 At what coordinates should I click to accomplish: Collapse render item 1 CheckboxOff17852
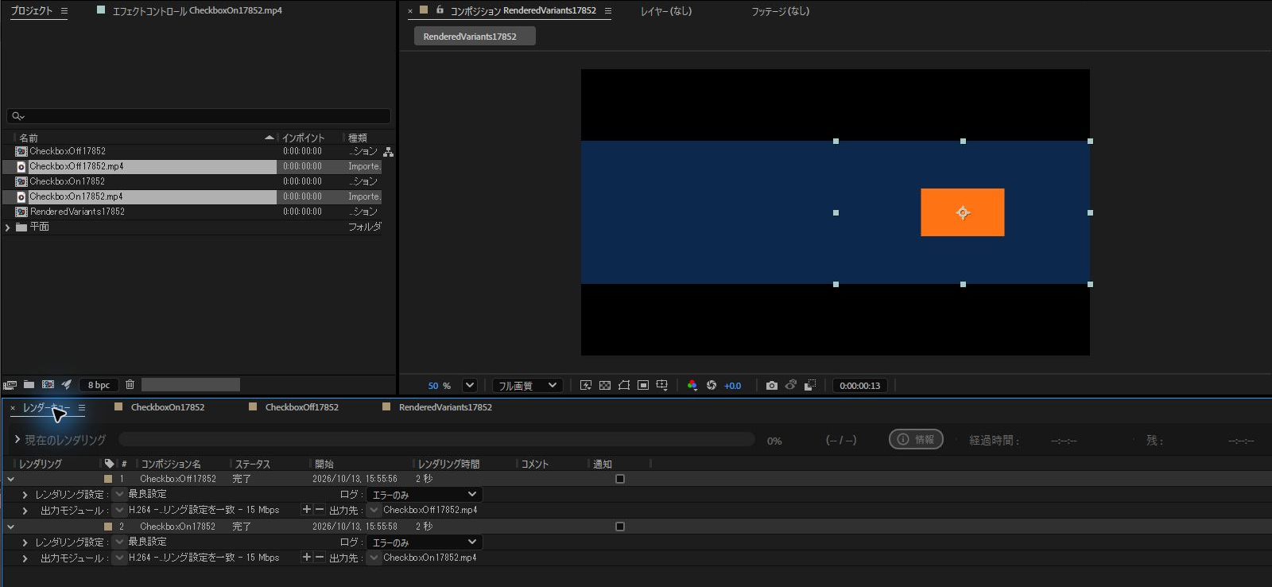[x=10, y=479]
